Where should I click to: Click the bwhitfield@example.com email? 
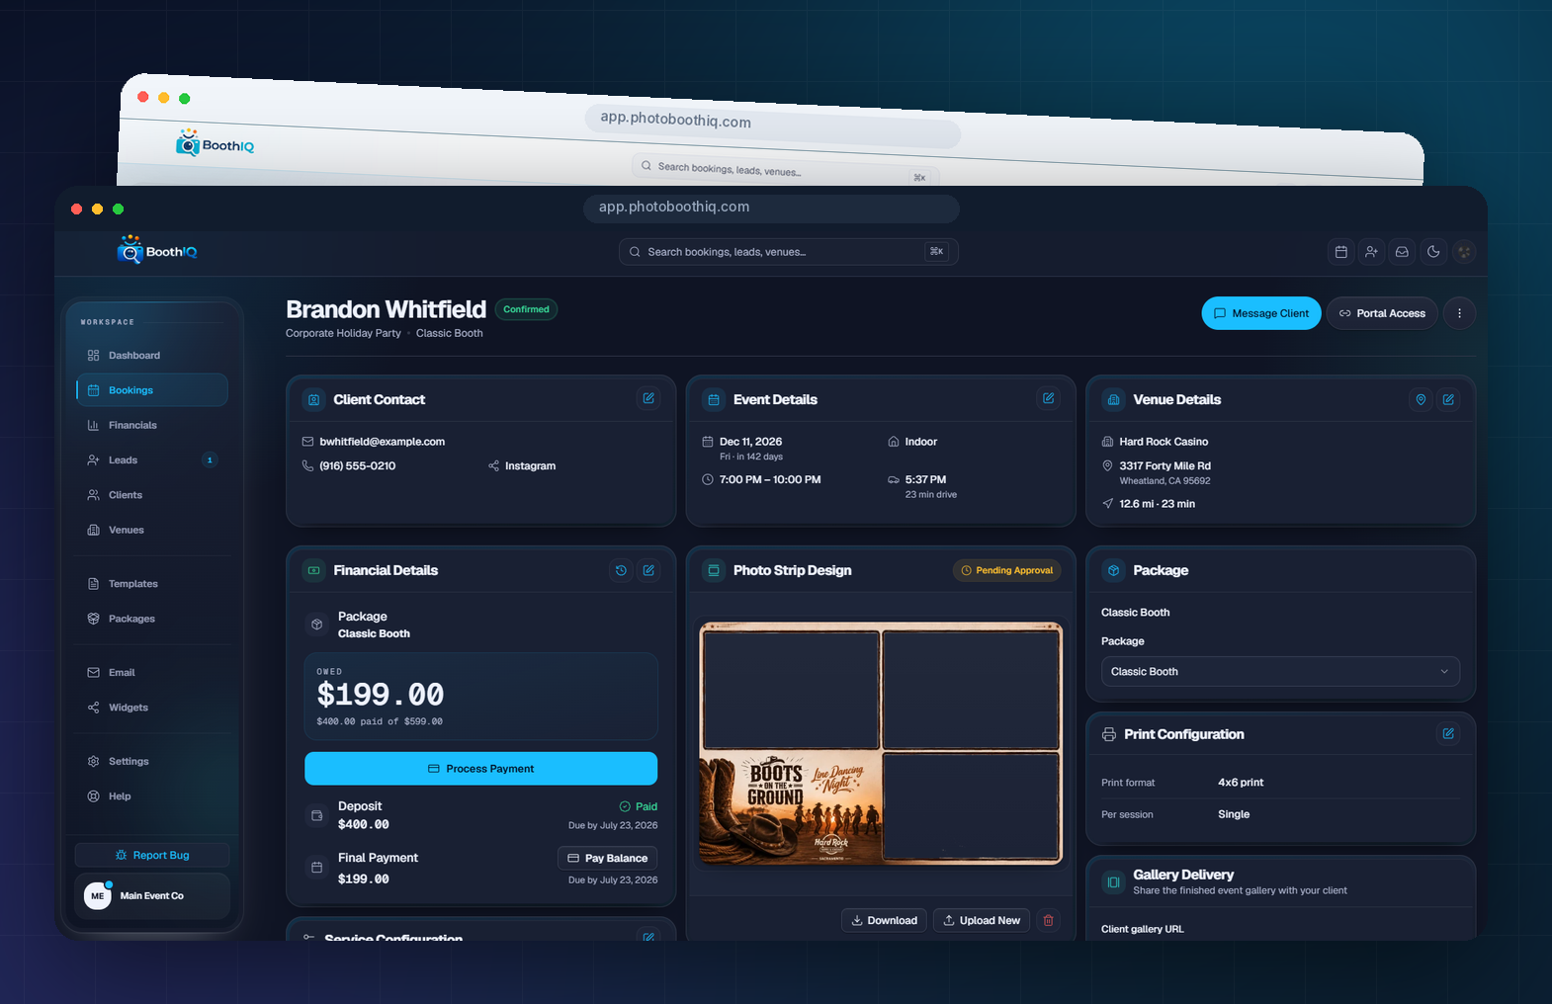tap(382, 442)
